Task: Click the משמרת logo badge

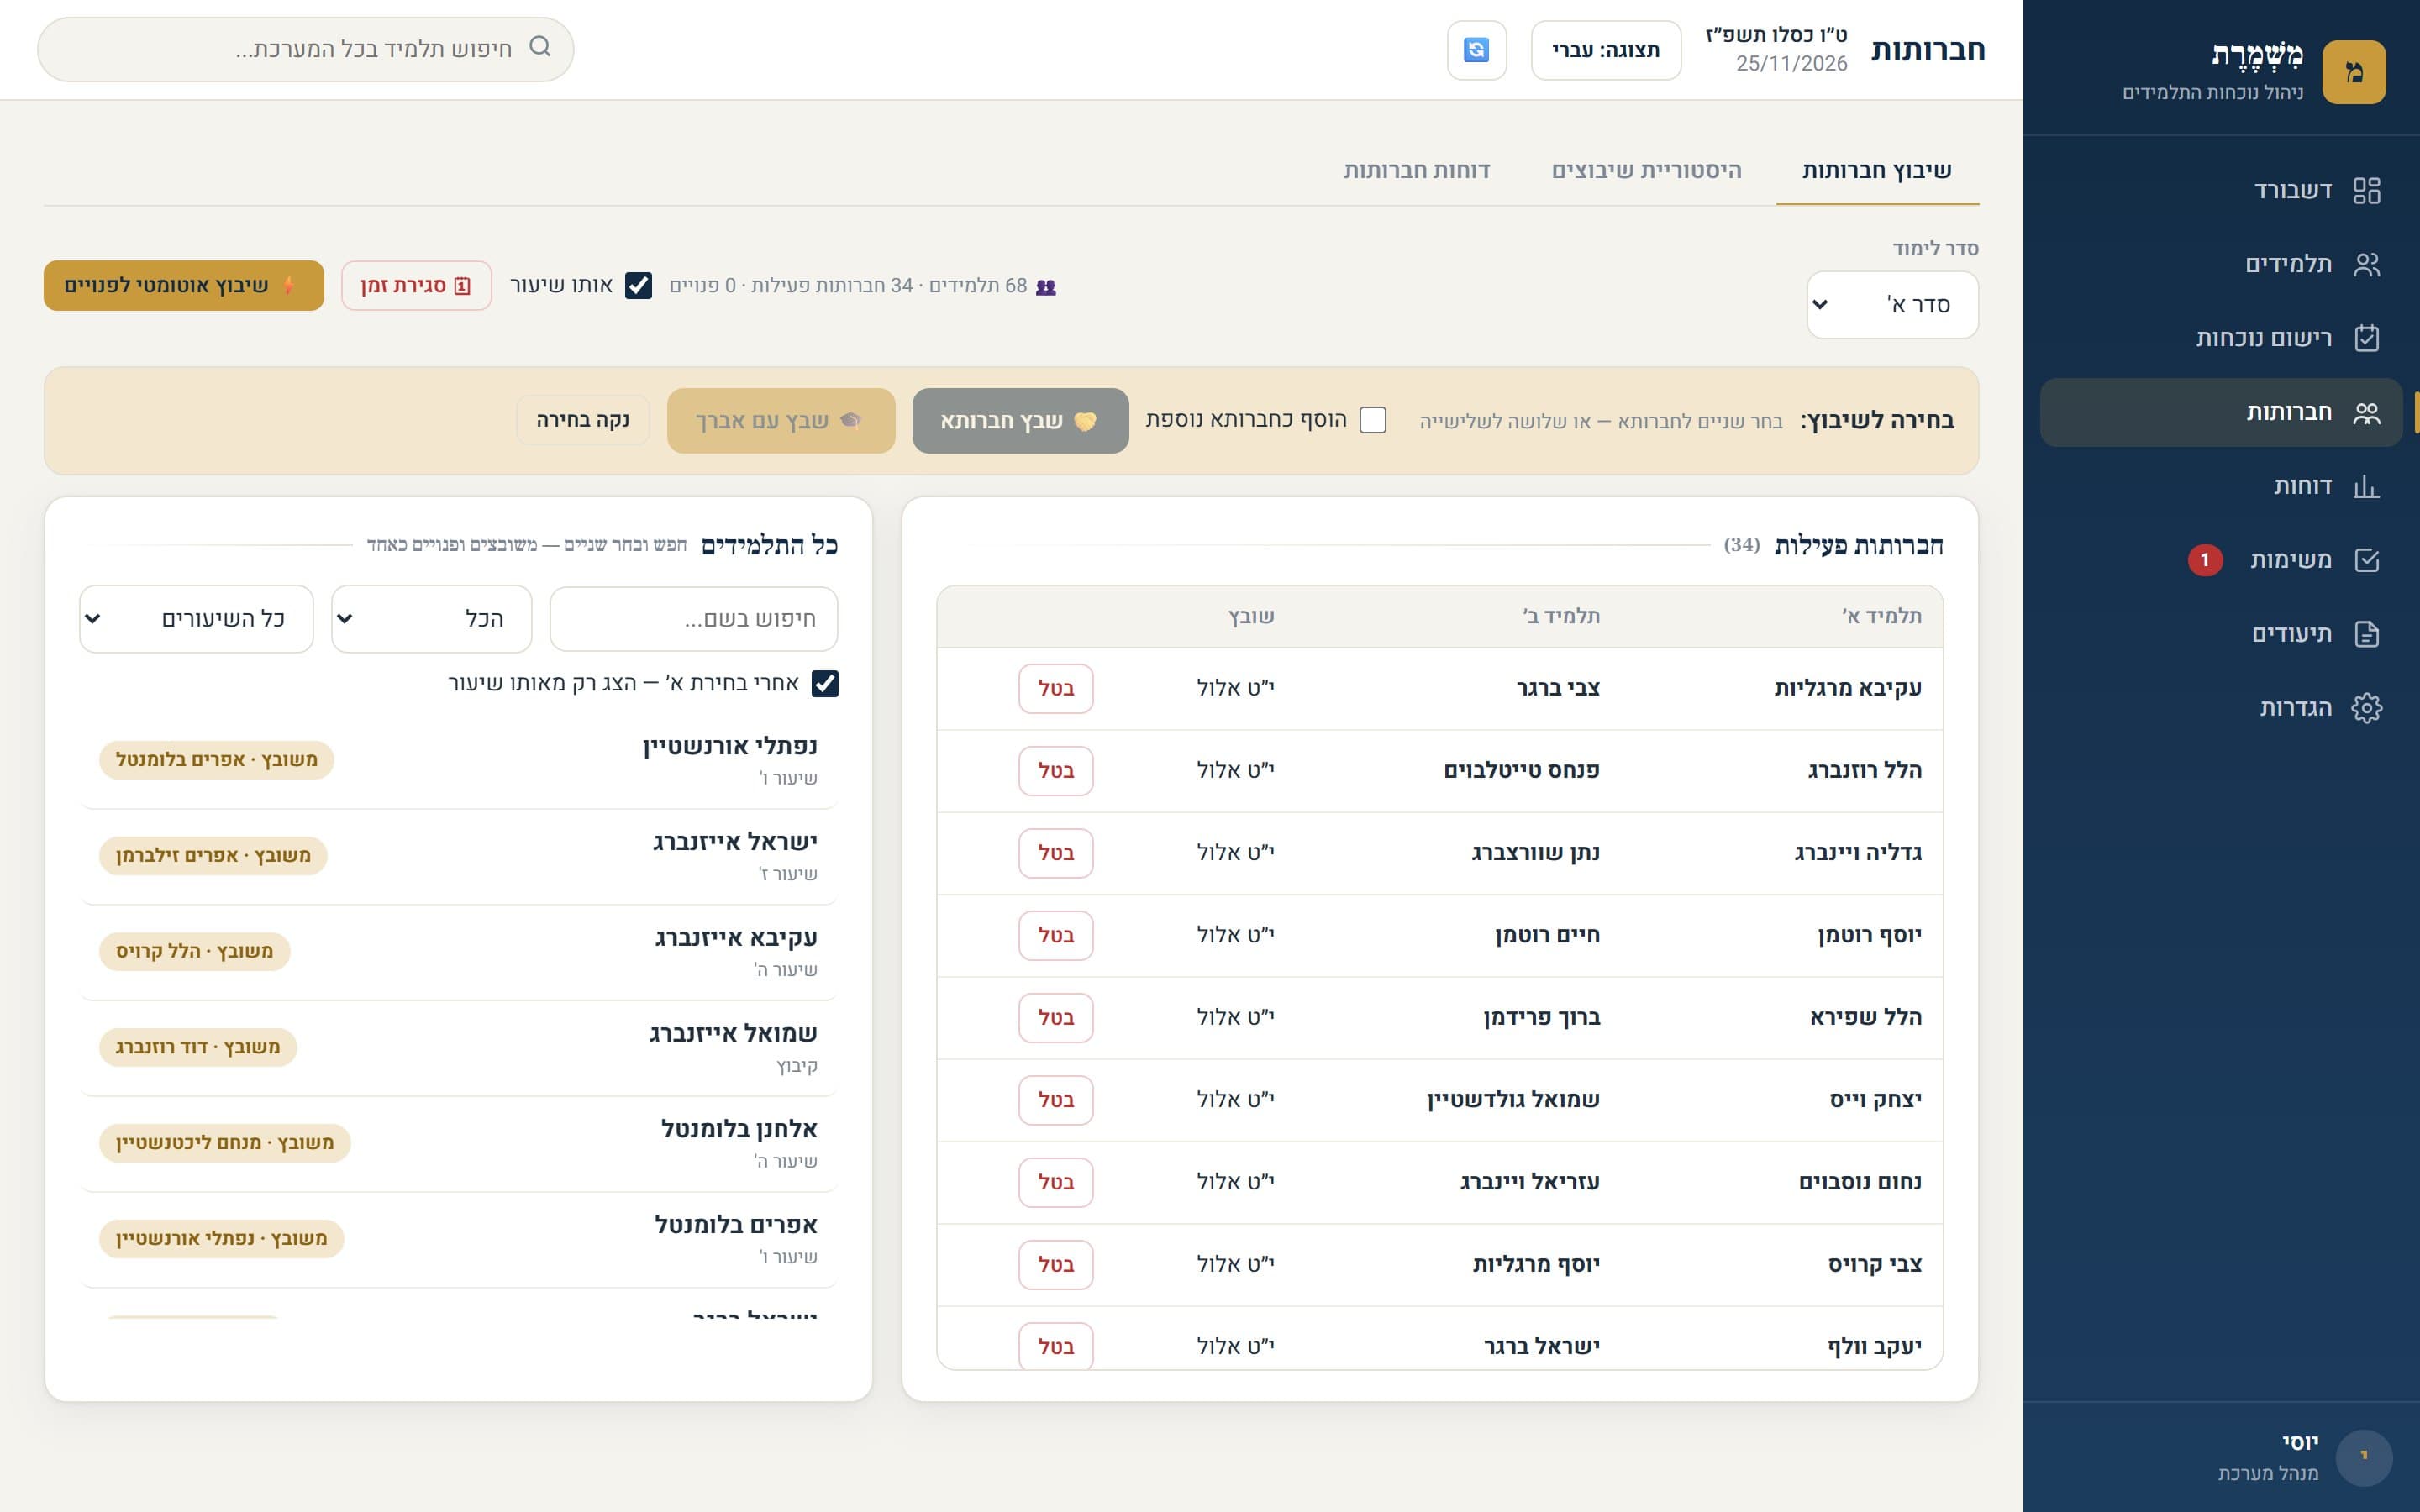Action: tap(2353, 72)
